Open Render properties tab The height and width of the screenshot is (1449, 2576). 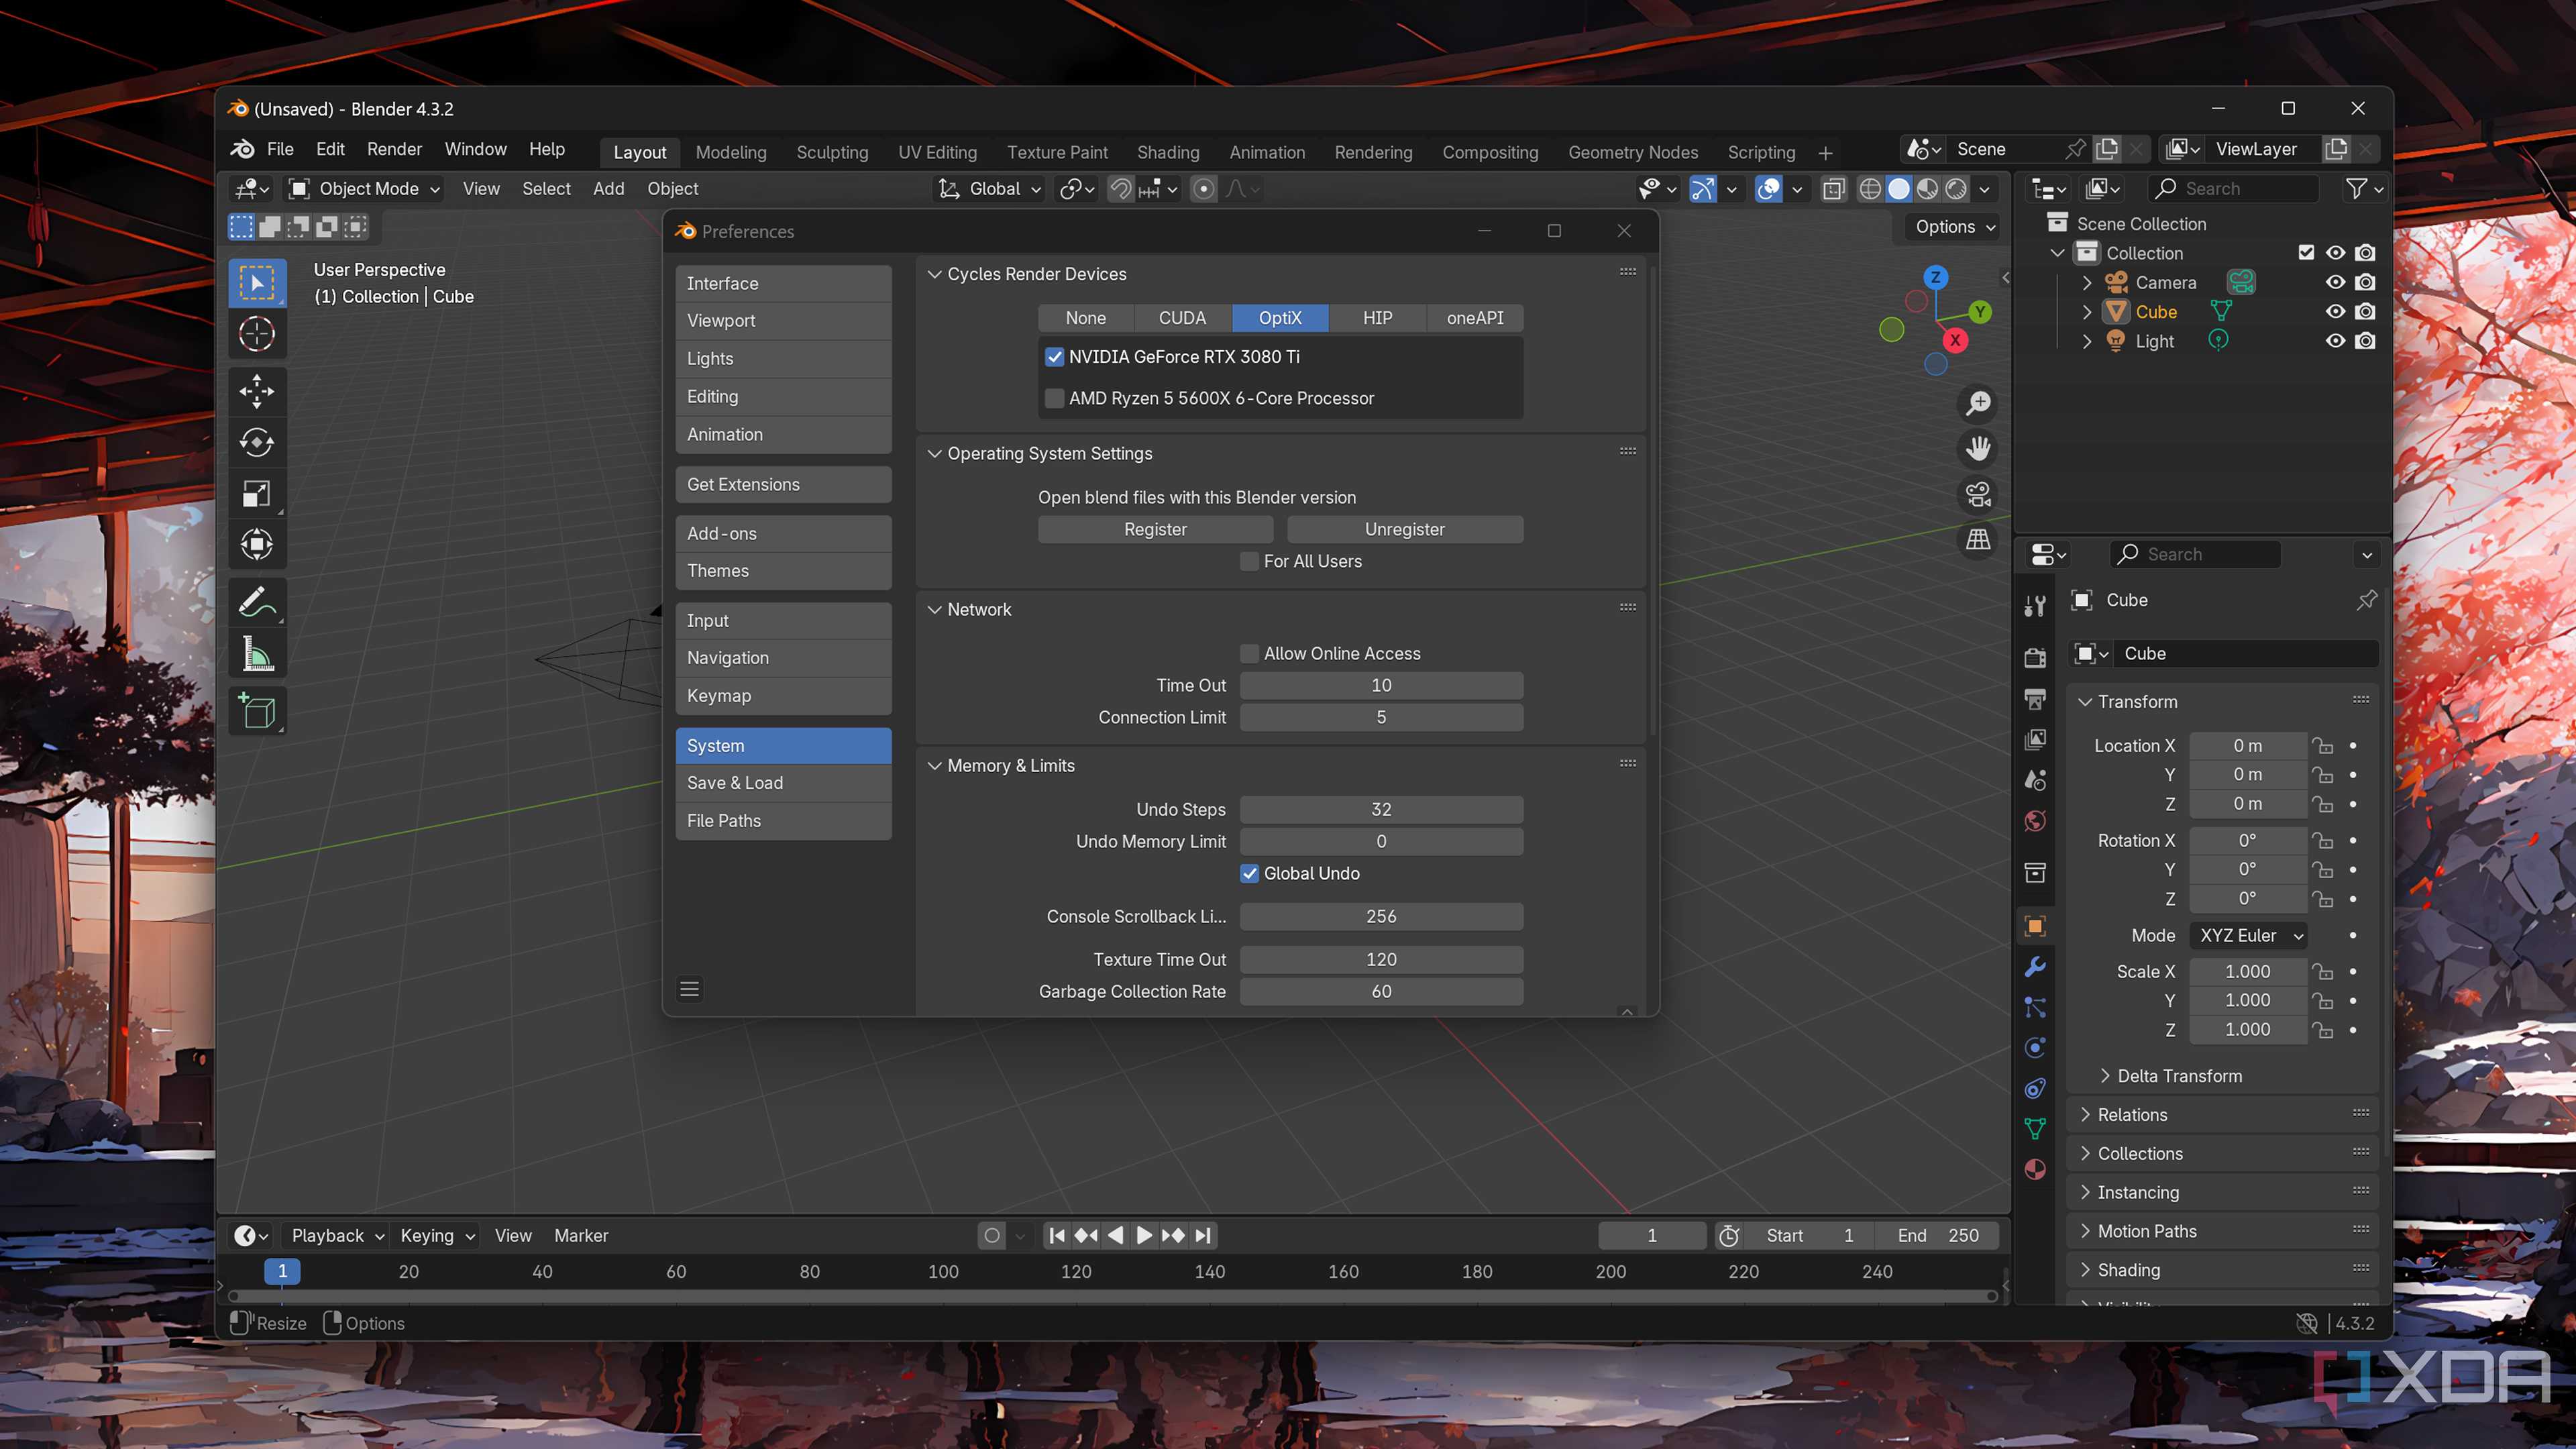pyautogui.click(x=2035, y=657)
